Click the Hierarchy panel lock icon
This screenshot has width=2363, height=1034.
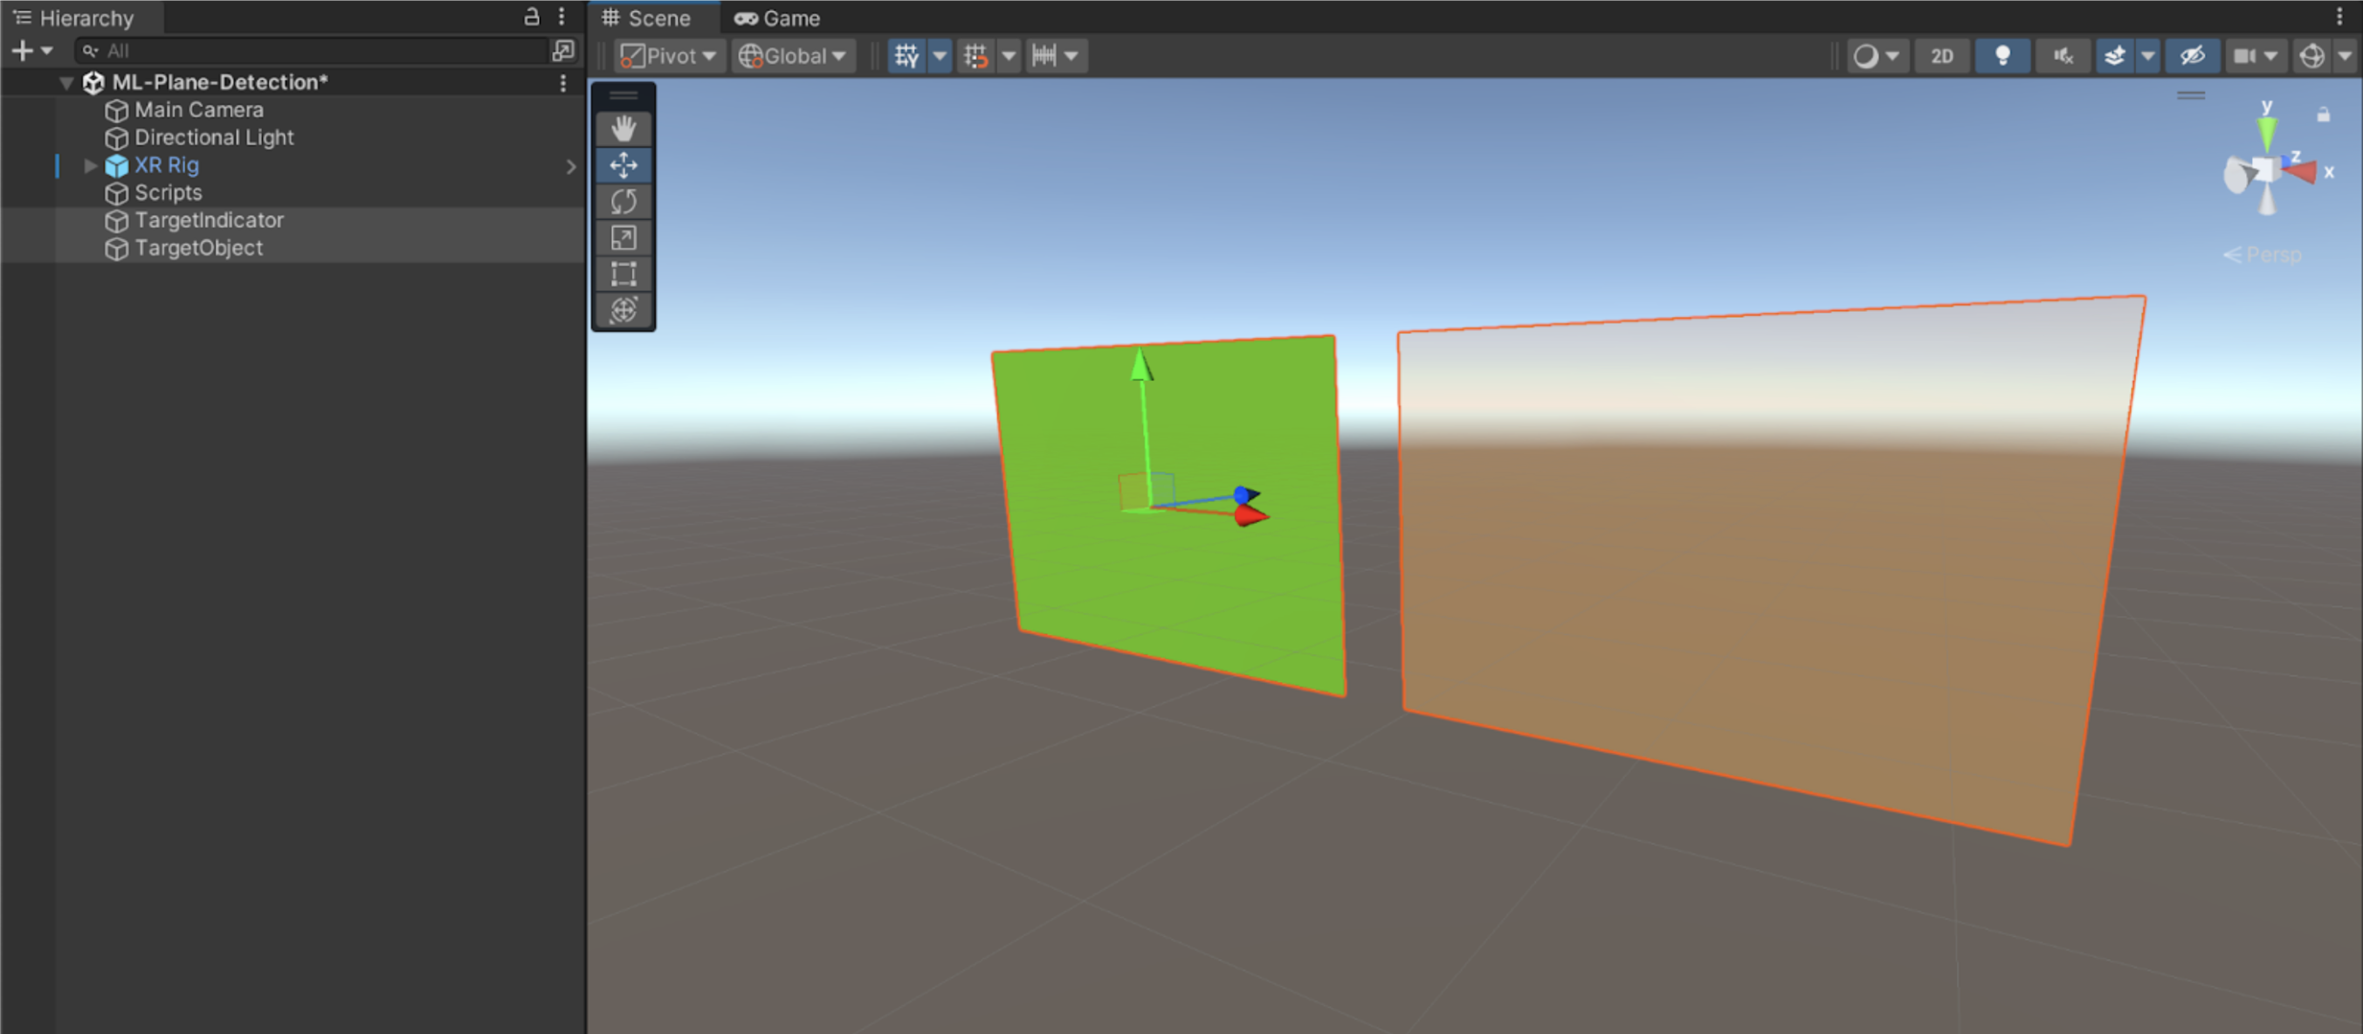[x=531, y=17]
